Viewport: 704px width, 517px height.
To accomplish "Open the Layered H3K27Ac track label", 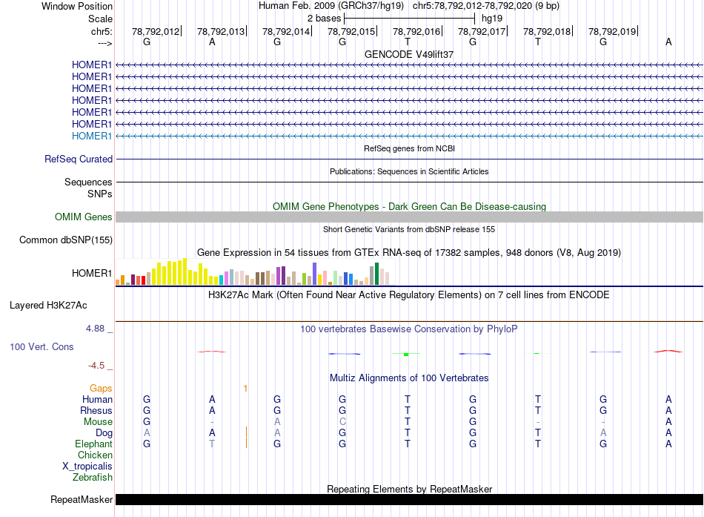I will 48,305.
